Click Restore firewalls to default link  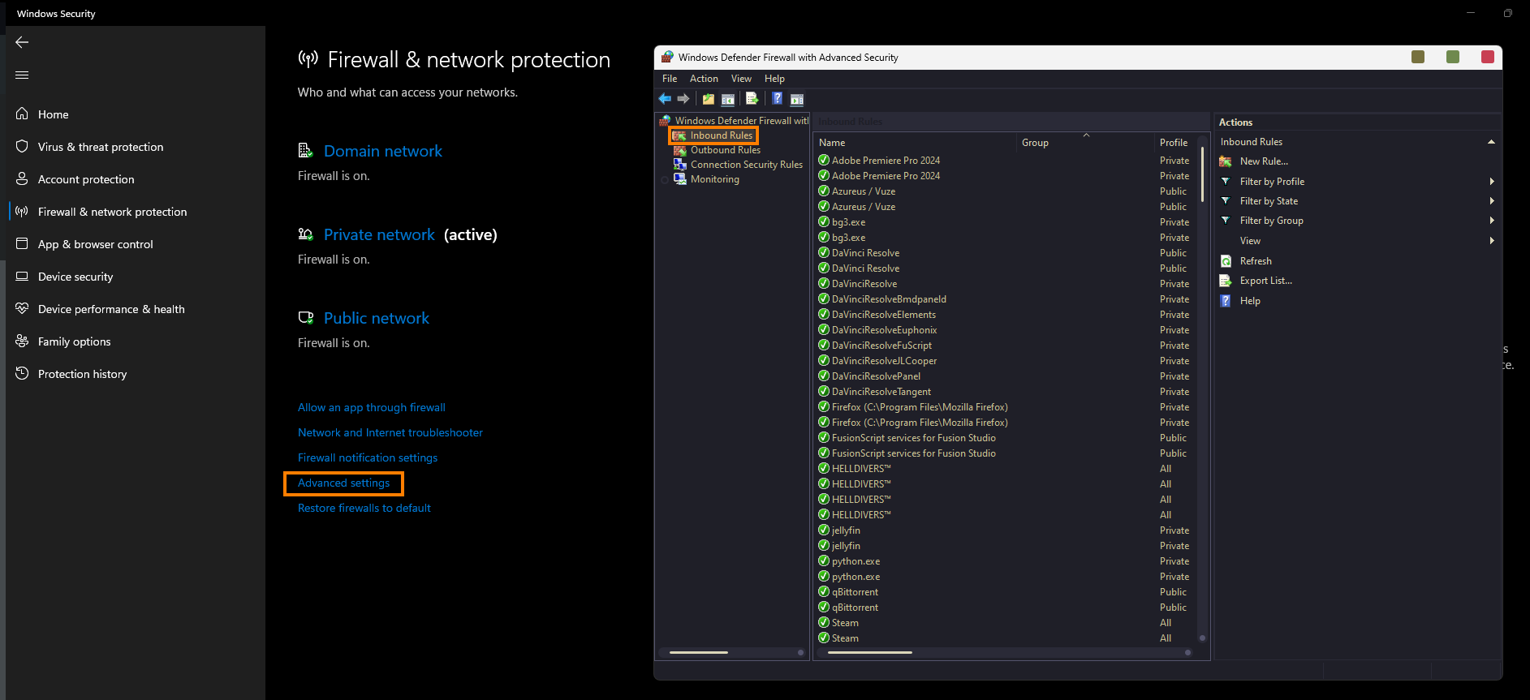364,508
